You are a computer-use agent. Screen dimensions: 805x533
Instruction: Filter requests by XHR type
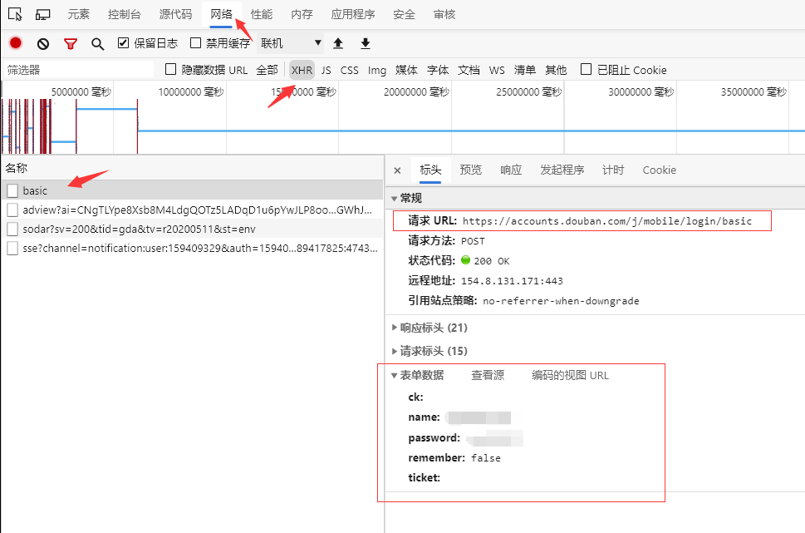[x=302, y=70]
